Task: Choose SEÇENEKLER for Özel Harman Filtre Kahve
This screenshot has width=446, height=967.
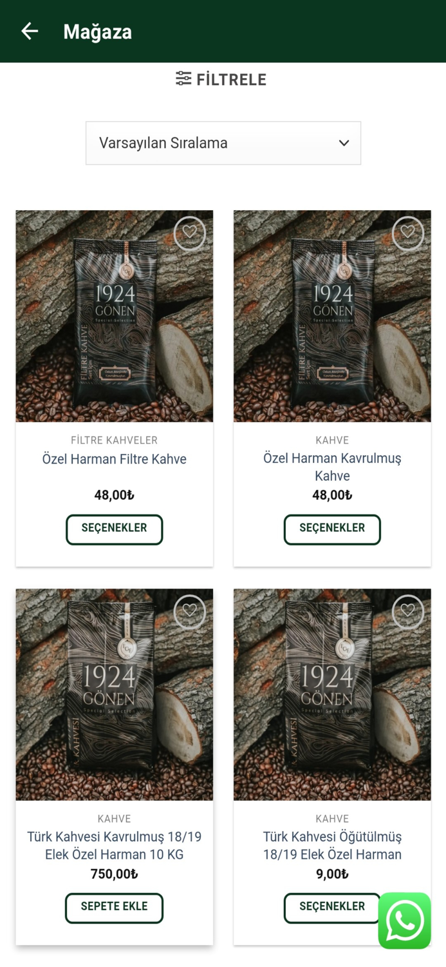Action: pos(115,529)
